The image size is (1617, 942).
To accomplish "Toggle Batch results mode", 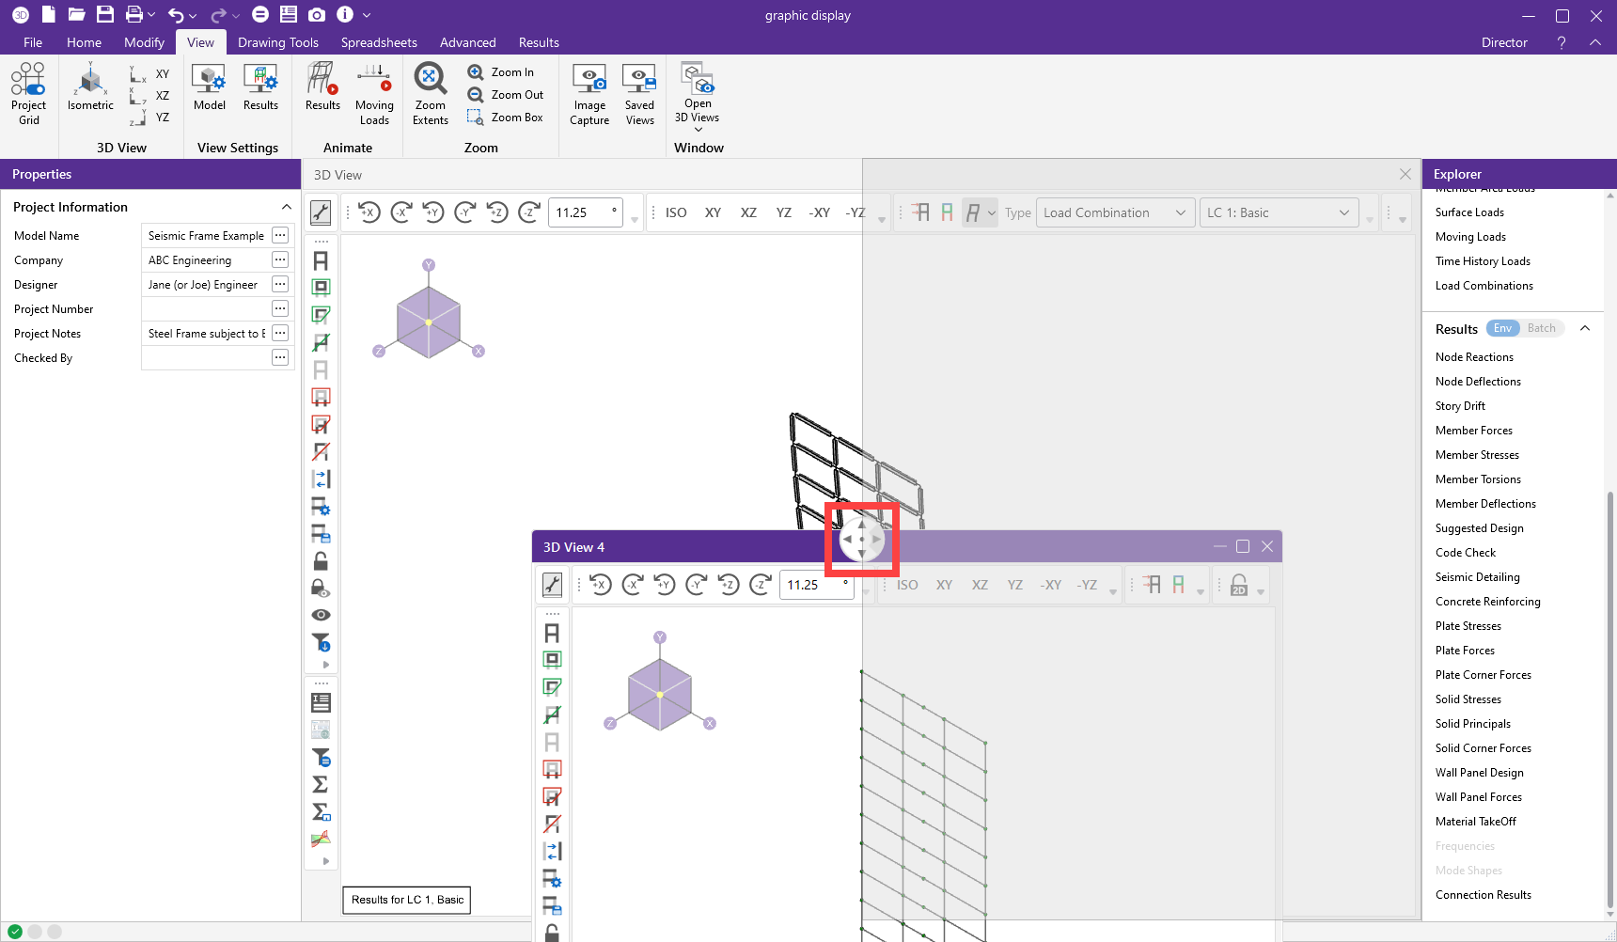I will (1541, 328).
